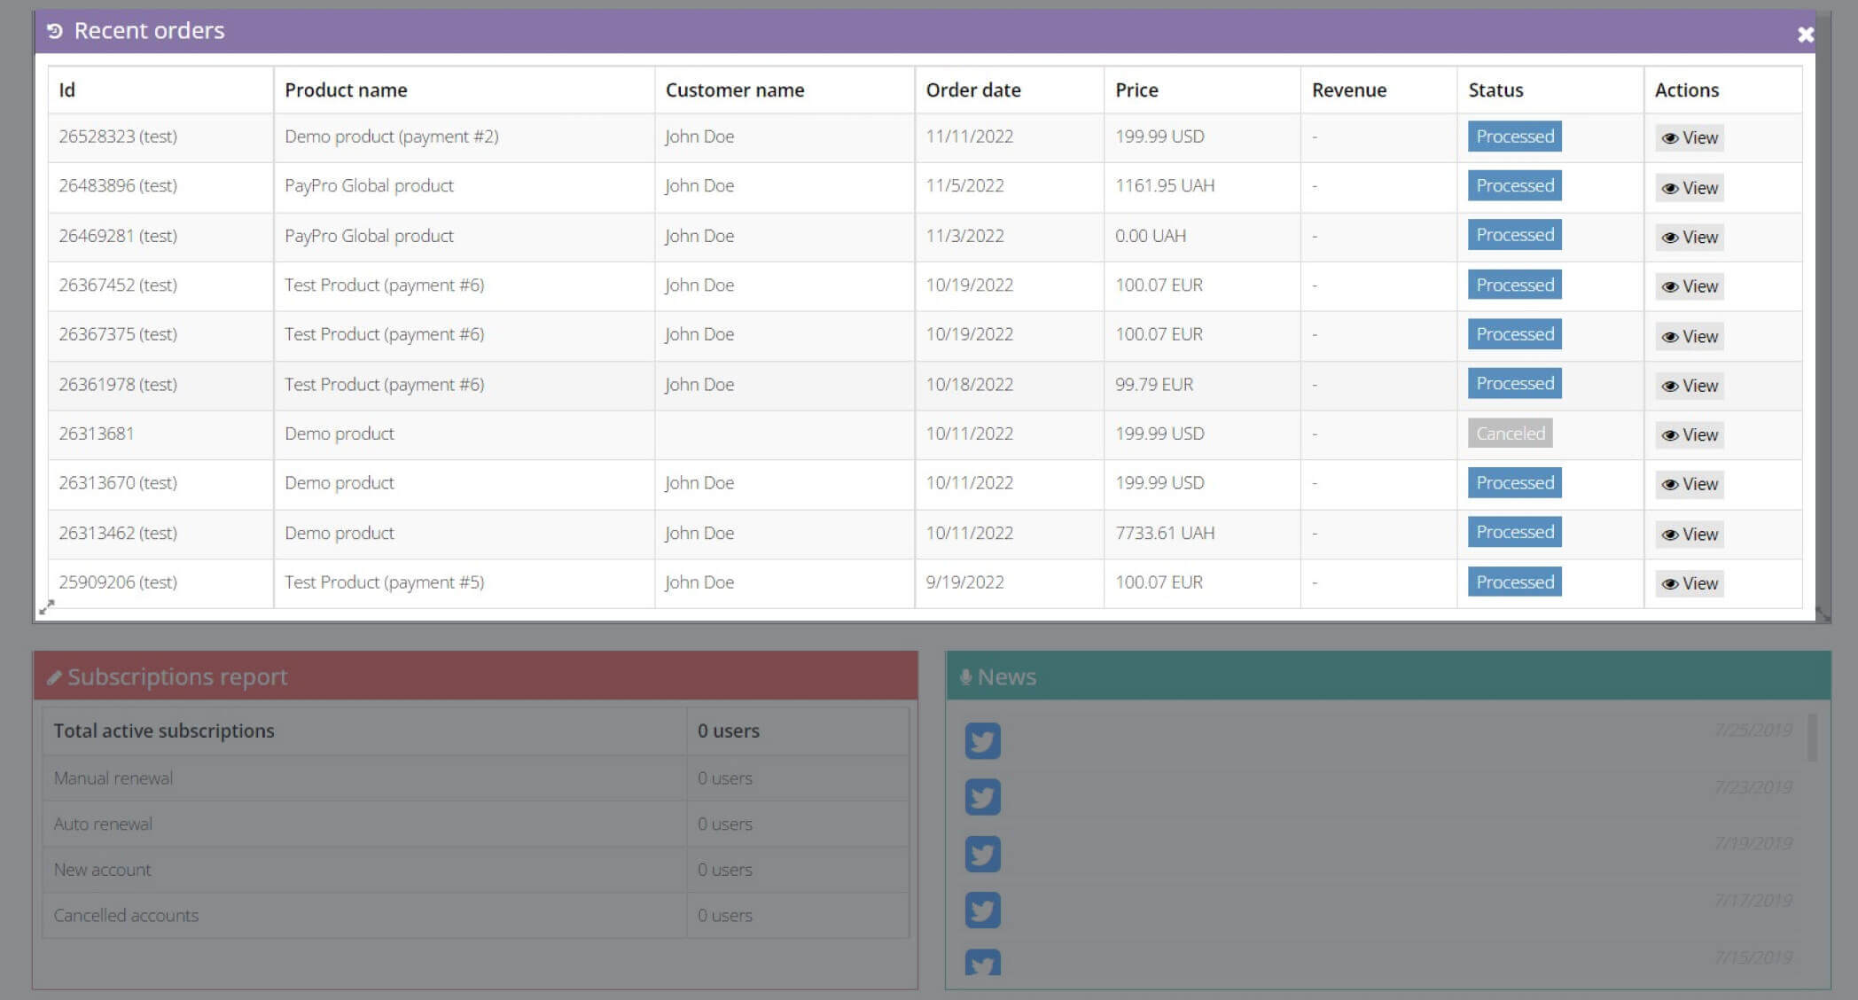The width and height of the screenshot is (1858, 1000).
Task: Click the Canceled status label
Action: click(x=1510, y=434)
